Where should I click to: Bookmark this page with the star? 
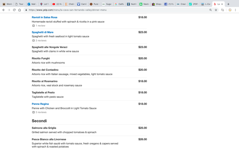point(216,10)
